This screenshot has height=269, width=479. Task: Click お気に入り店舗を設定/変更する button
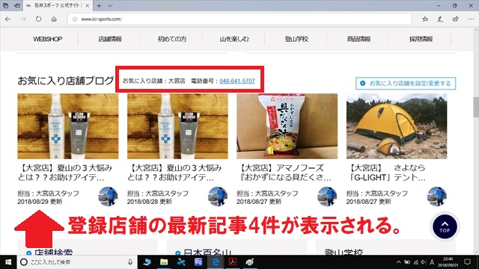406,83
